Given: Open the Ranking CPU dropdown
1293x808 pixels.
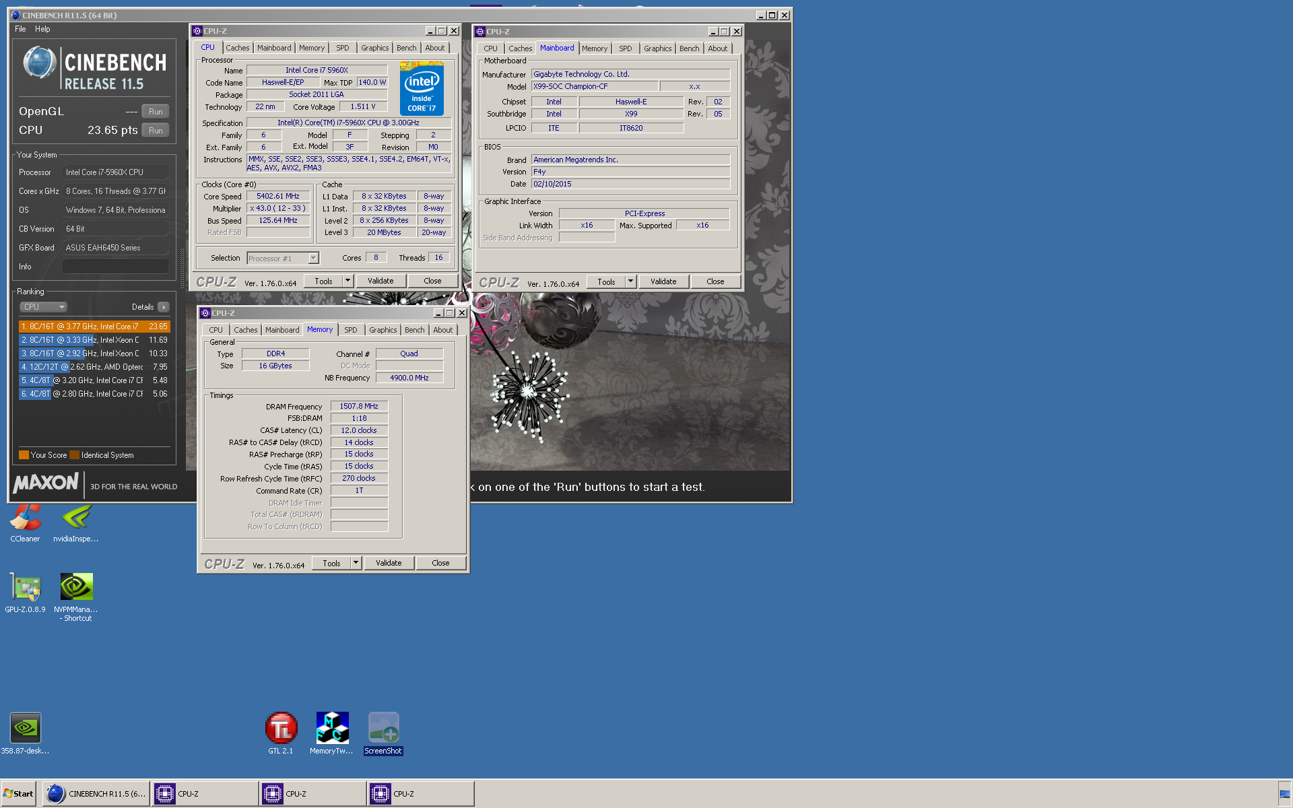Looking at the screenshot, I should (43, 307).
